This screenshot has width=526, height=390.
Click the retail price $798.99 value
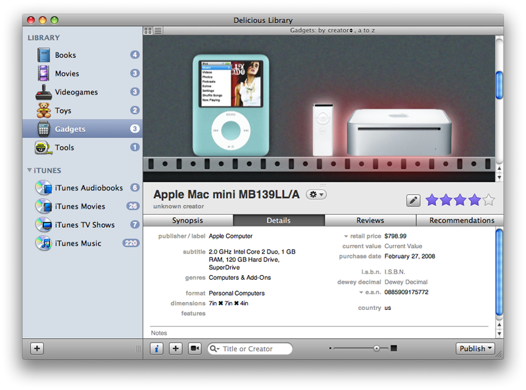[x=395, y=236]
